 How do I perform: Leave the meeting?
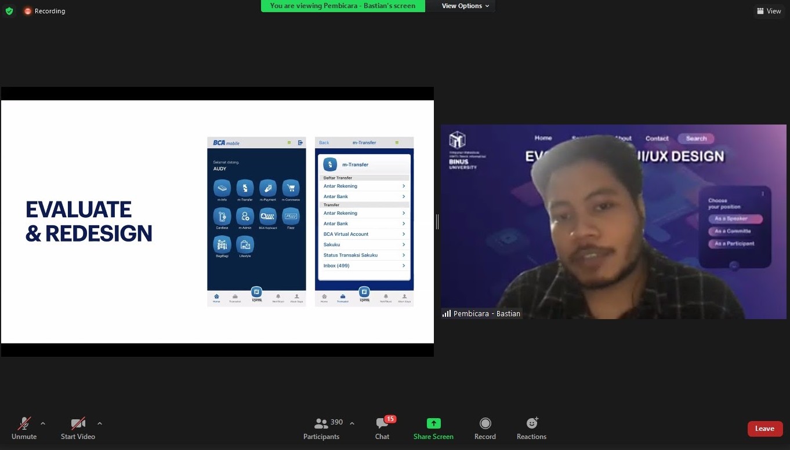point(764,429)
